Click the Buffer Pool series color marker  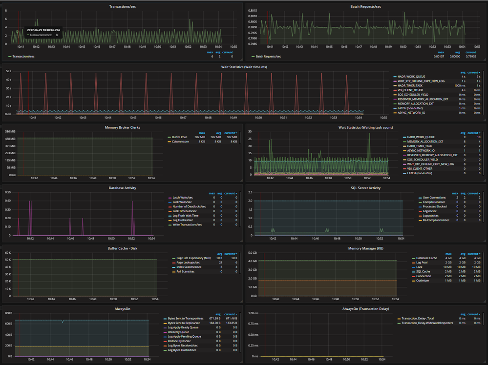(170, 137)
